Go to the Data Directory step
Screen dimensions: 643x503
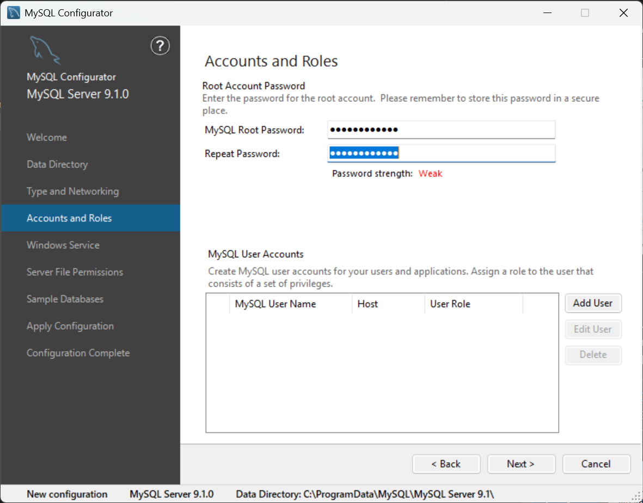57,164
